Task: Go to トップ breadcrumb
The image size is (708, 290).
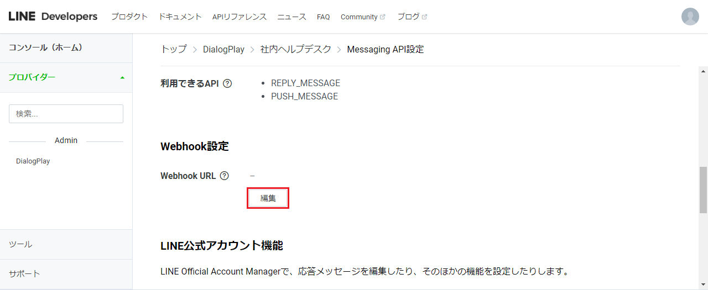Action: 174,49
